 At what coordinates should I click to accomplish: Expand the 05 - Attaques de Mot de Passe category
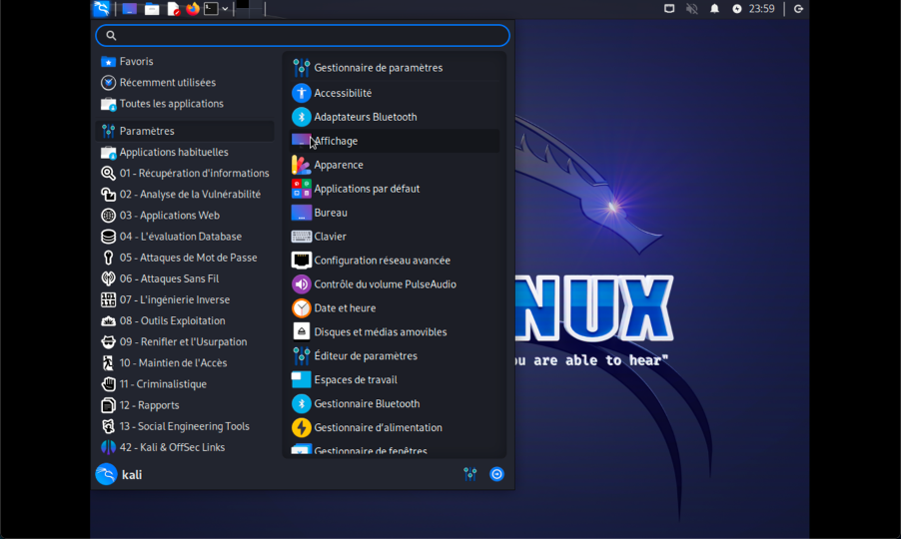pyautogui.click(x=188, y=258)
